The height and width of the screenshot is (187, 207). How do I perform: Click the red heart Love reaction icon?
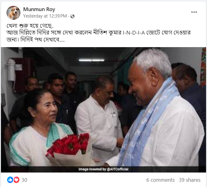pyautogui.click(x=16, y=180)
